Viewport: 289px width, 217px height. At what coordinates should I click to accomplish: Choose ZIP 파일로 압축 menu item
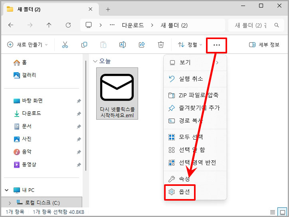[x=195, y=95]
